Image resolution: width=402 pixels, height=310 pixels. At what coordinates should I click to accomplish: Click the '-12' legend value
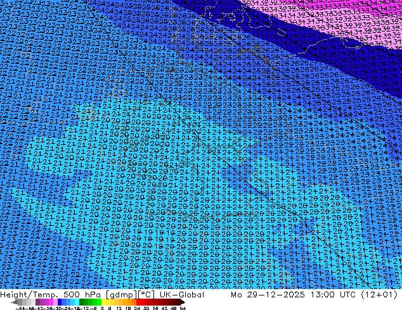(84, 309)
